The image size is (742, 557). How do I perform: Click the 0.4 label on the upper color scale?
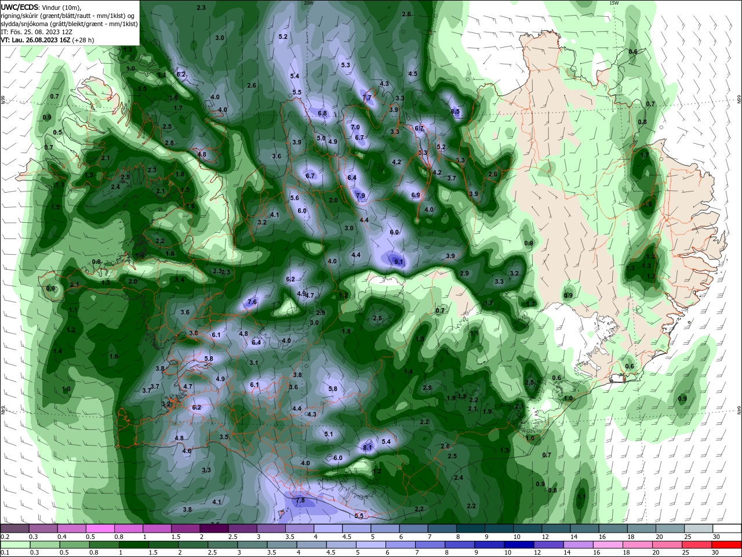pyautogui.click(x=61, y=537)
